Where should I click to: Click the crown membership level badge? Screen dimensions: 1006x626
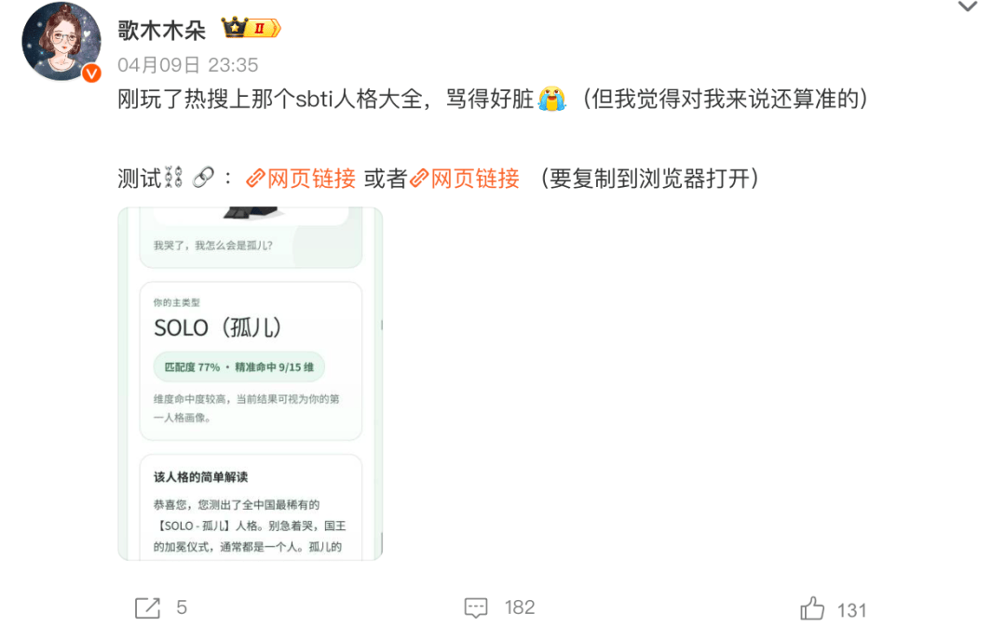pyautogui.click(x=251, y=28)
